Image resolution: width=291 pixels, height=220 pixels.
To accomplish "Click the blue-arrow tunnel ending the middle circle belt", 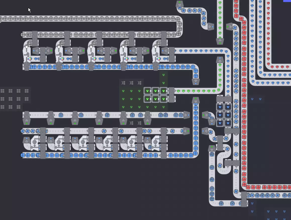I will point(187,115).
